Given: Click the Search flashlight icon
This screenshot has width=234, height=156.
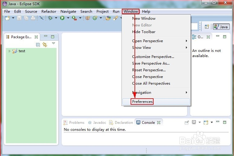Looking at the screenshot, I should point(115,18).
